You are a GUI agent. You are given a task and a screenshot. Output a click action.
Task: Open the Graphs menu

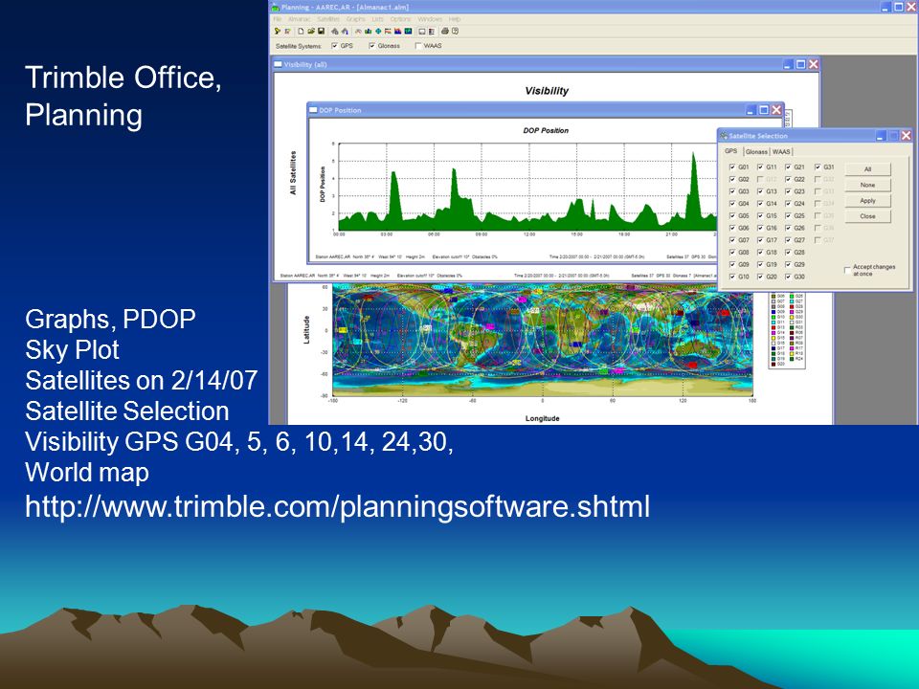(355, 19)
